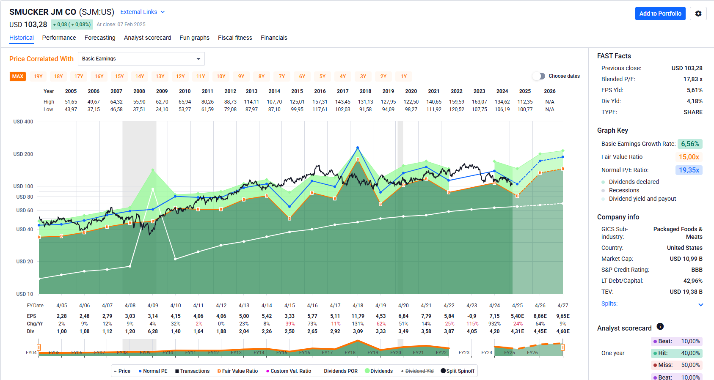The width and height of the screenshot is (714, 380).
Task: Toggle the Dividends green legend item
Action: pos(367,371)
